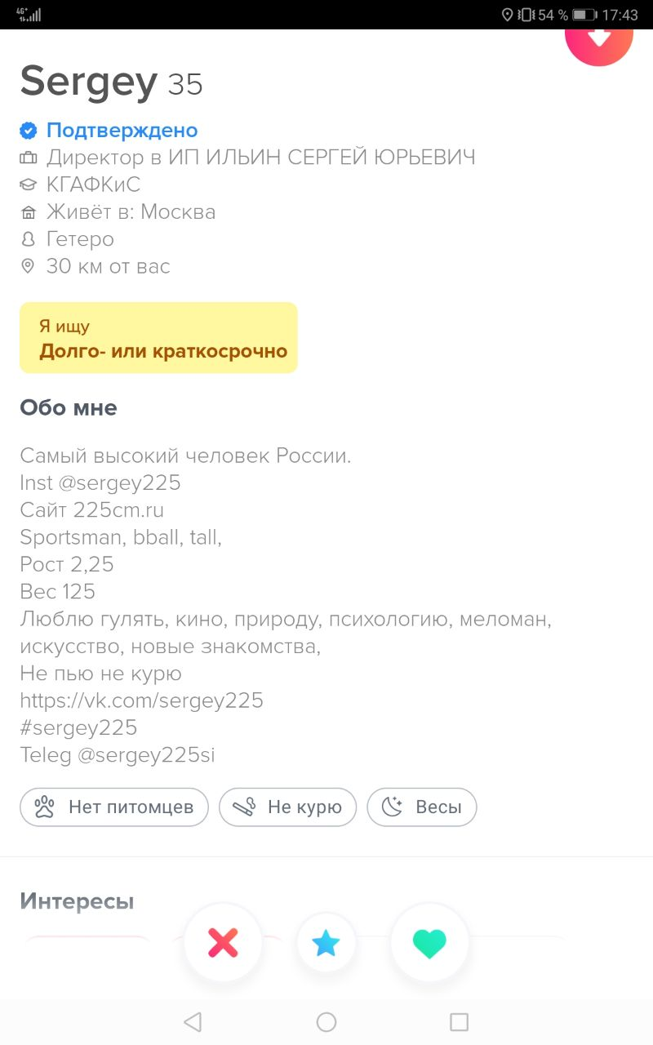Tap the 'Интересы' section heading

(77, 901)
